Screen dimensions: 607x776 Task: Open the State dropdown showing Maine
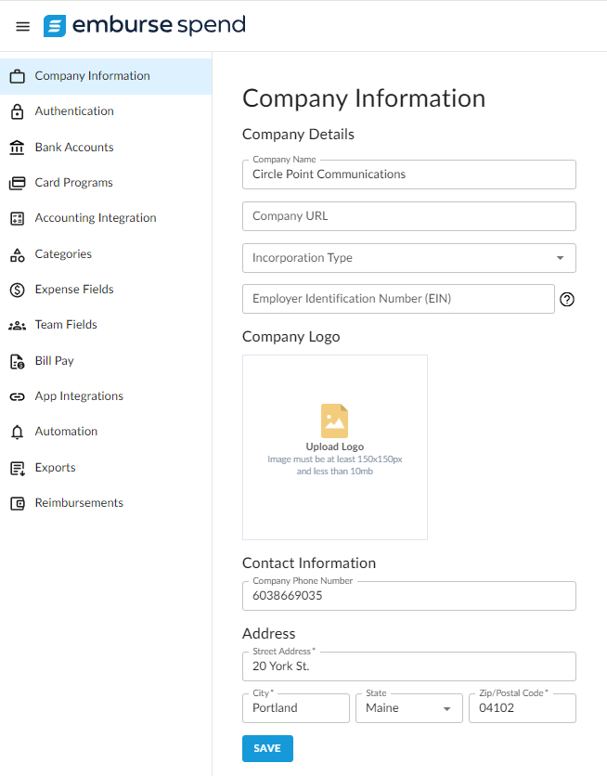(x=408, y=707)
